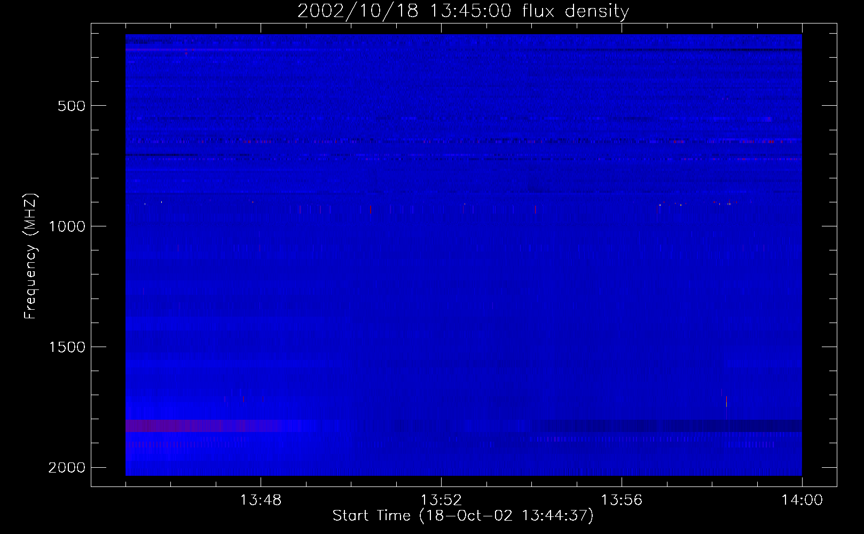Click the 14:00 time tick label
The width and height of the screenshot is (864, 534).
802,500
